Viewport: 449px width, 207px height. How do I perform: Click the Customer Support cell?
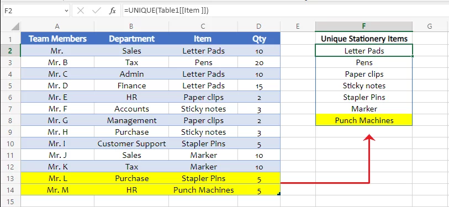[131, 144]
